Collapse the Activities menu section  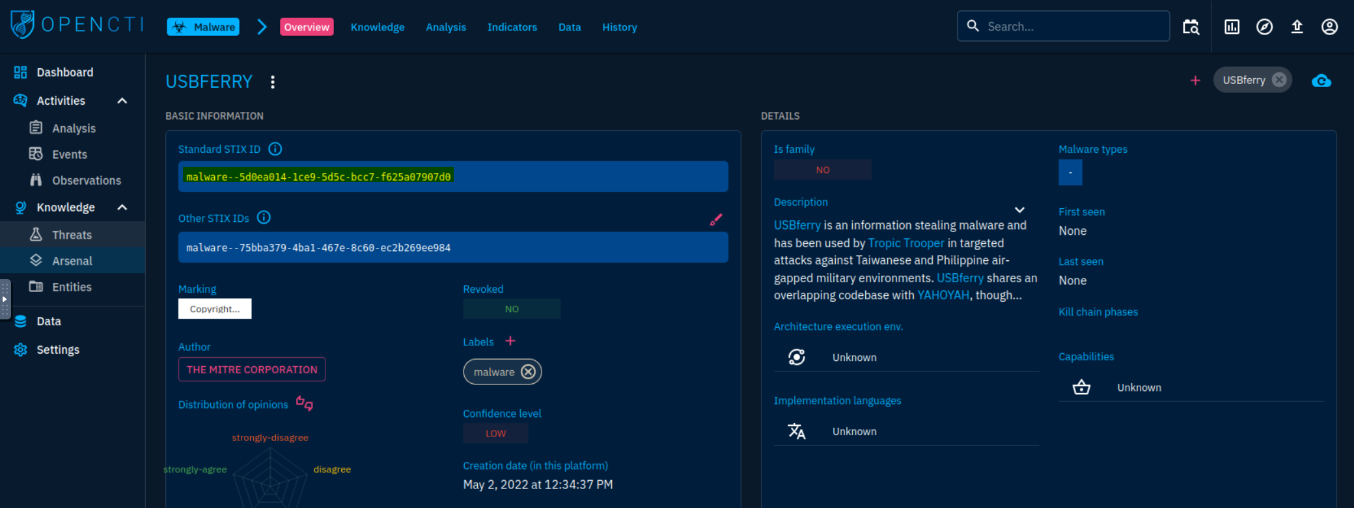tap(122, 101)
